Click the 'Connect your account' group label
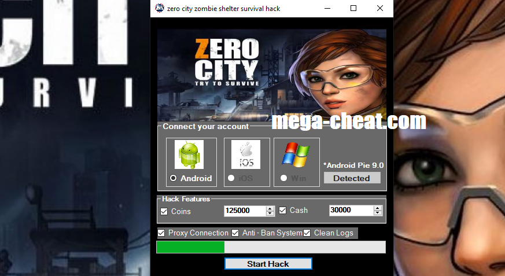Viewport: 505px width, 276px height. tap(205, 126)
